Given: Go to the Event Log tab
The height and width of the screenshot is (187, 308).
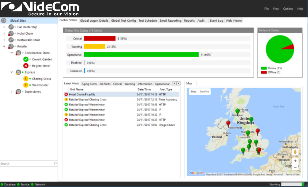Looking at the screenshot, I should click(217, 21).
